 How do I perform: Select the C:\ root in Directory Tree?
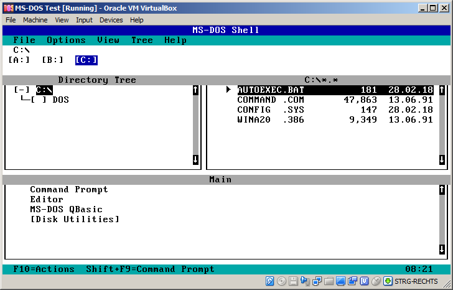click(x=44, y=90)
